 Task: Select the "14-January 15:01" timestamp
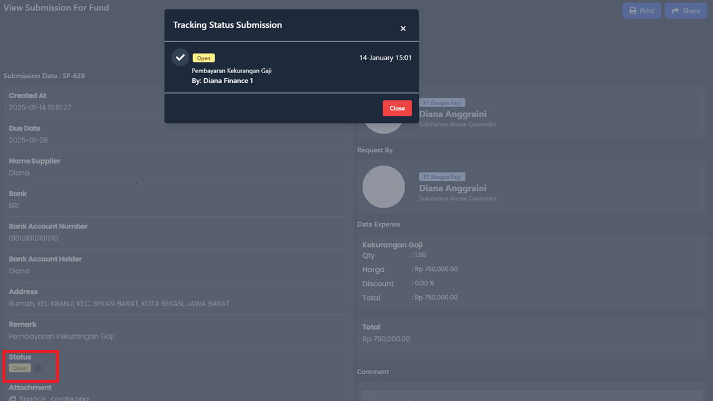(x=385, y=58)
